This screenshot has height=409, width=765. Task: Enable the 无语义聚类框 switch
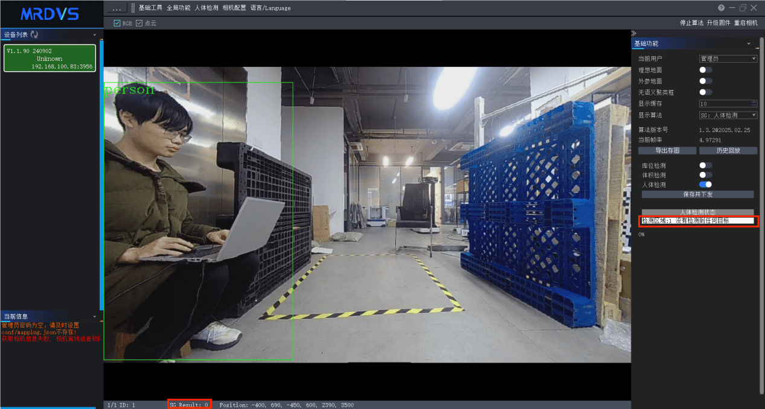705,92
